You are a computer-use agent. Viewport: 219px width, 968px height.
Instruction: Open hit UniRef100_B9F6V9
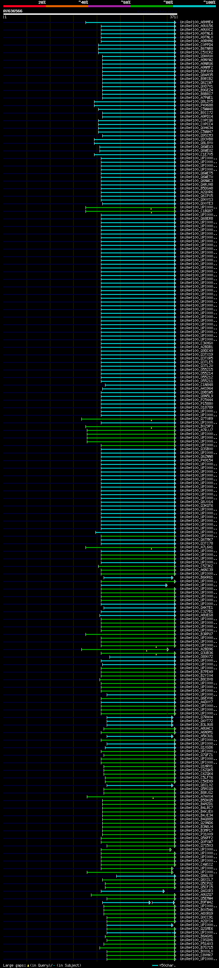tap(196, 71)
